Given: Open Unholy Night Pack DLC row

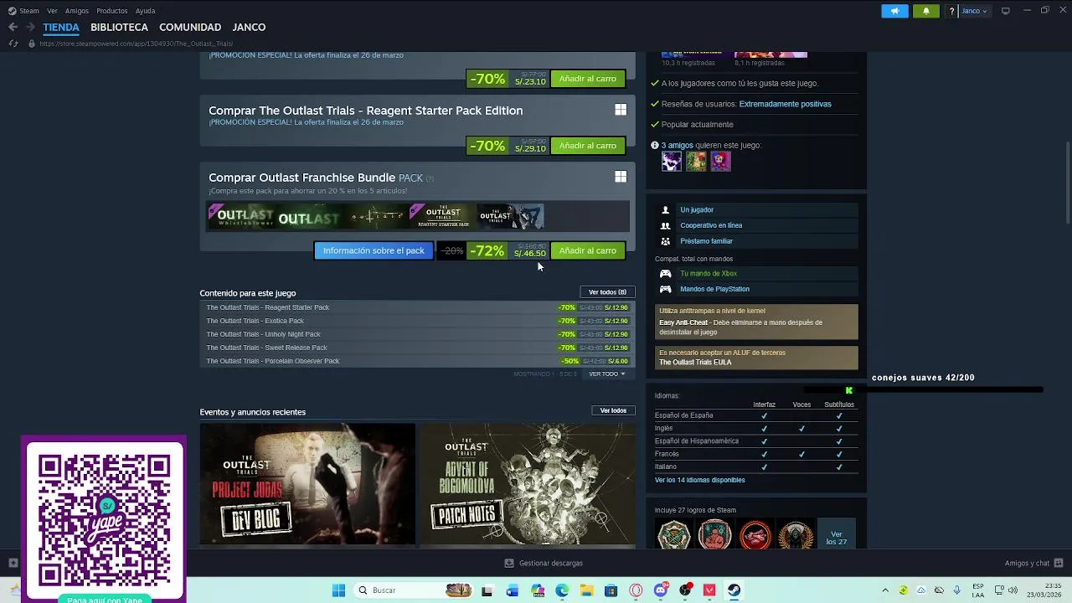Looking at the screenshot, I should (417, 334).
